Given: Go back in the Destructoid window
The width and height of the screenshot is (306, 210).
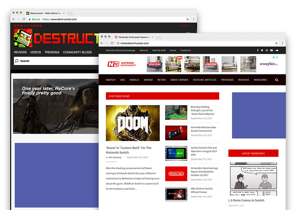Looking at the screenshot, I should [x=13, y=19].
